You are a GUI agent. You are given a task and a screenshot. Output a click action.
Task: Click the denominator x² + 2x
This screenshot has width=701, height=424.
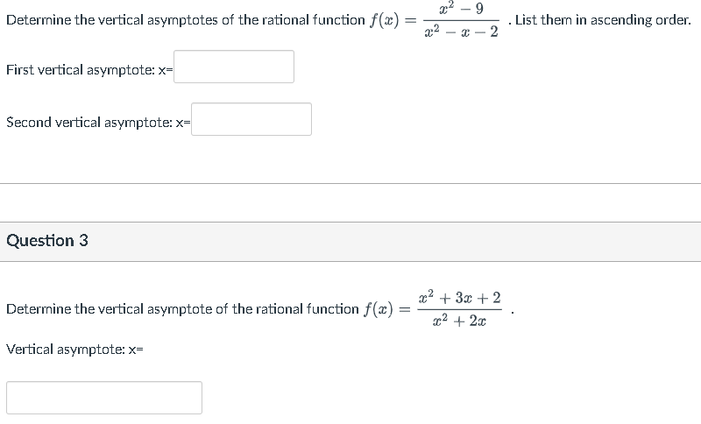click(x=461, y=321)
